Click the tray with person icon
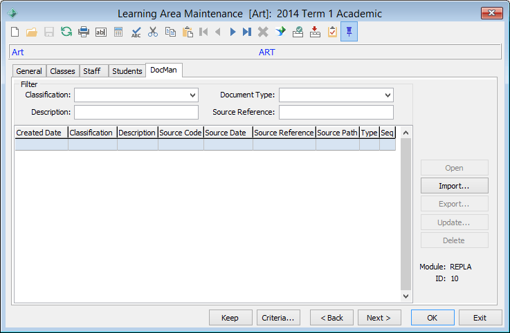 (x=298, y=32)
